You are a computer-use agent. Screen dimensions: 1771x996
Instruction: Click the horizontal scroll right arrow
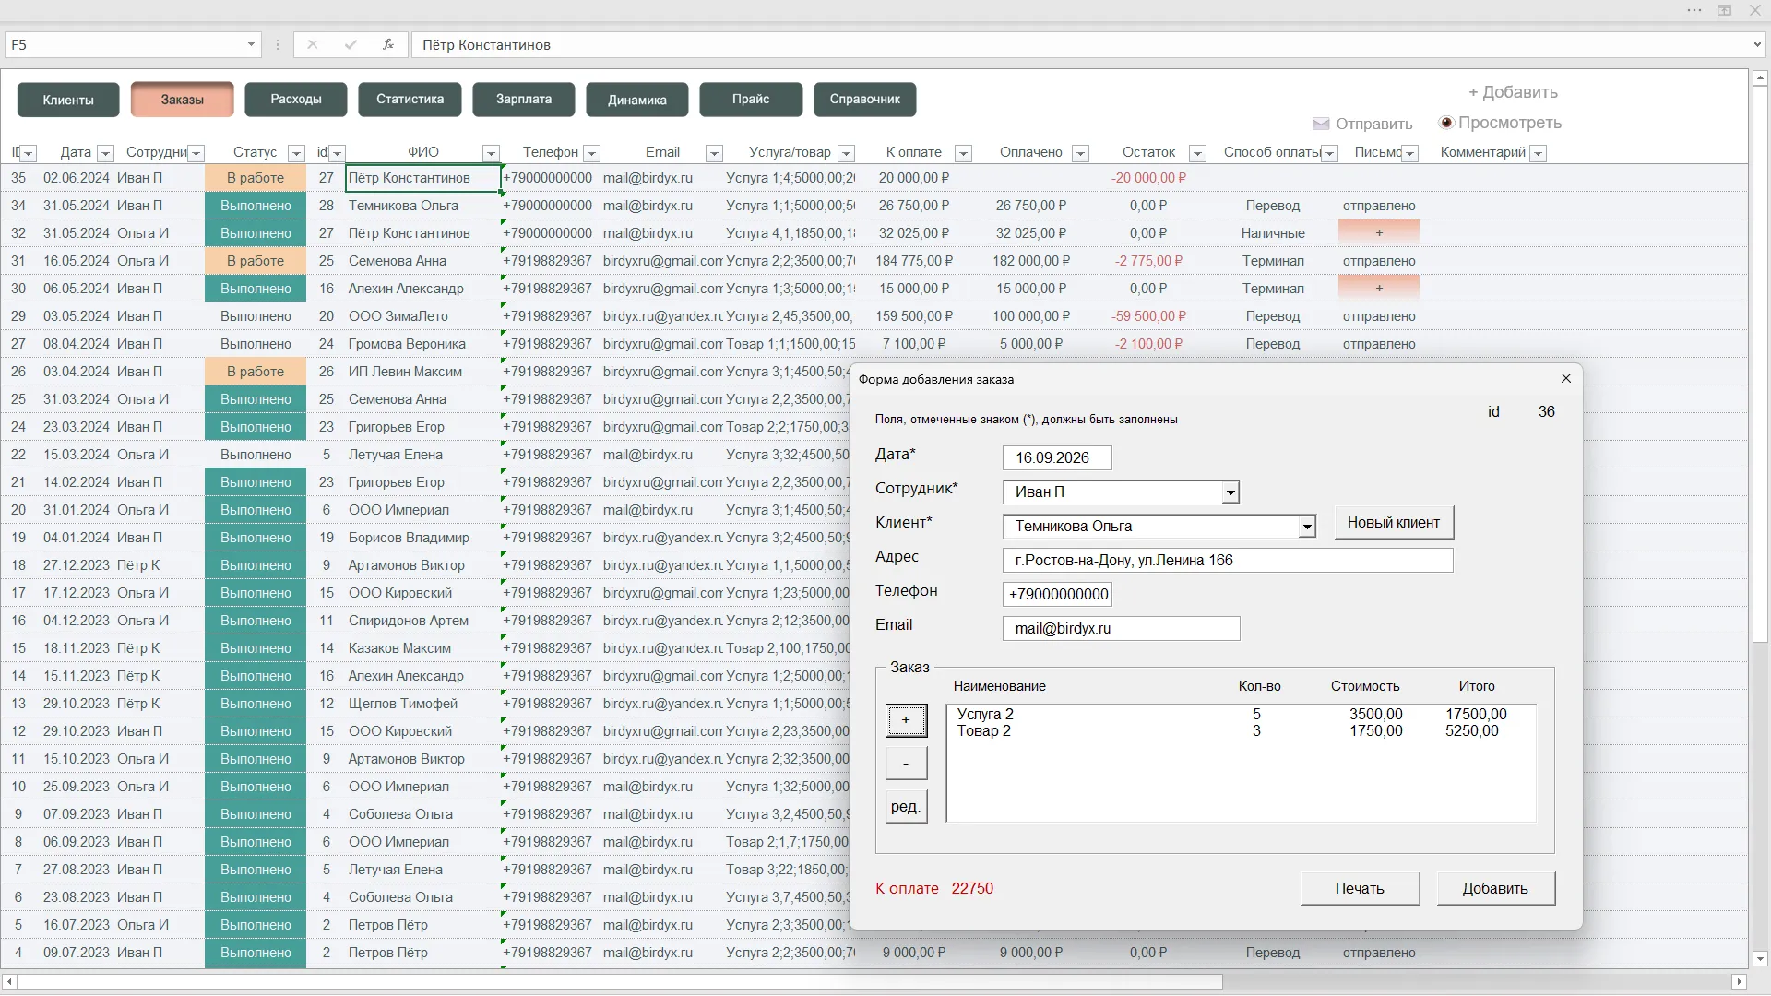click(x=1740, y=982)
